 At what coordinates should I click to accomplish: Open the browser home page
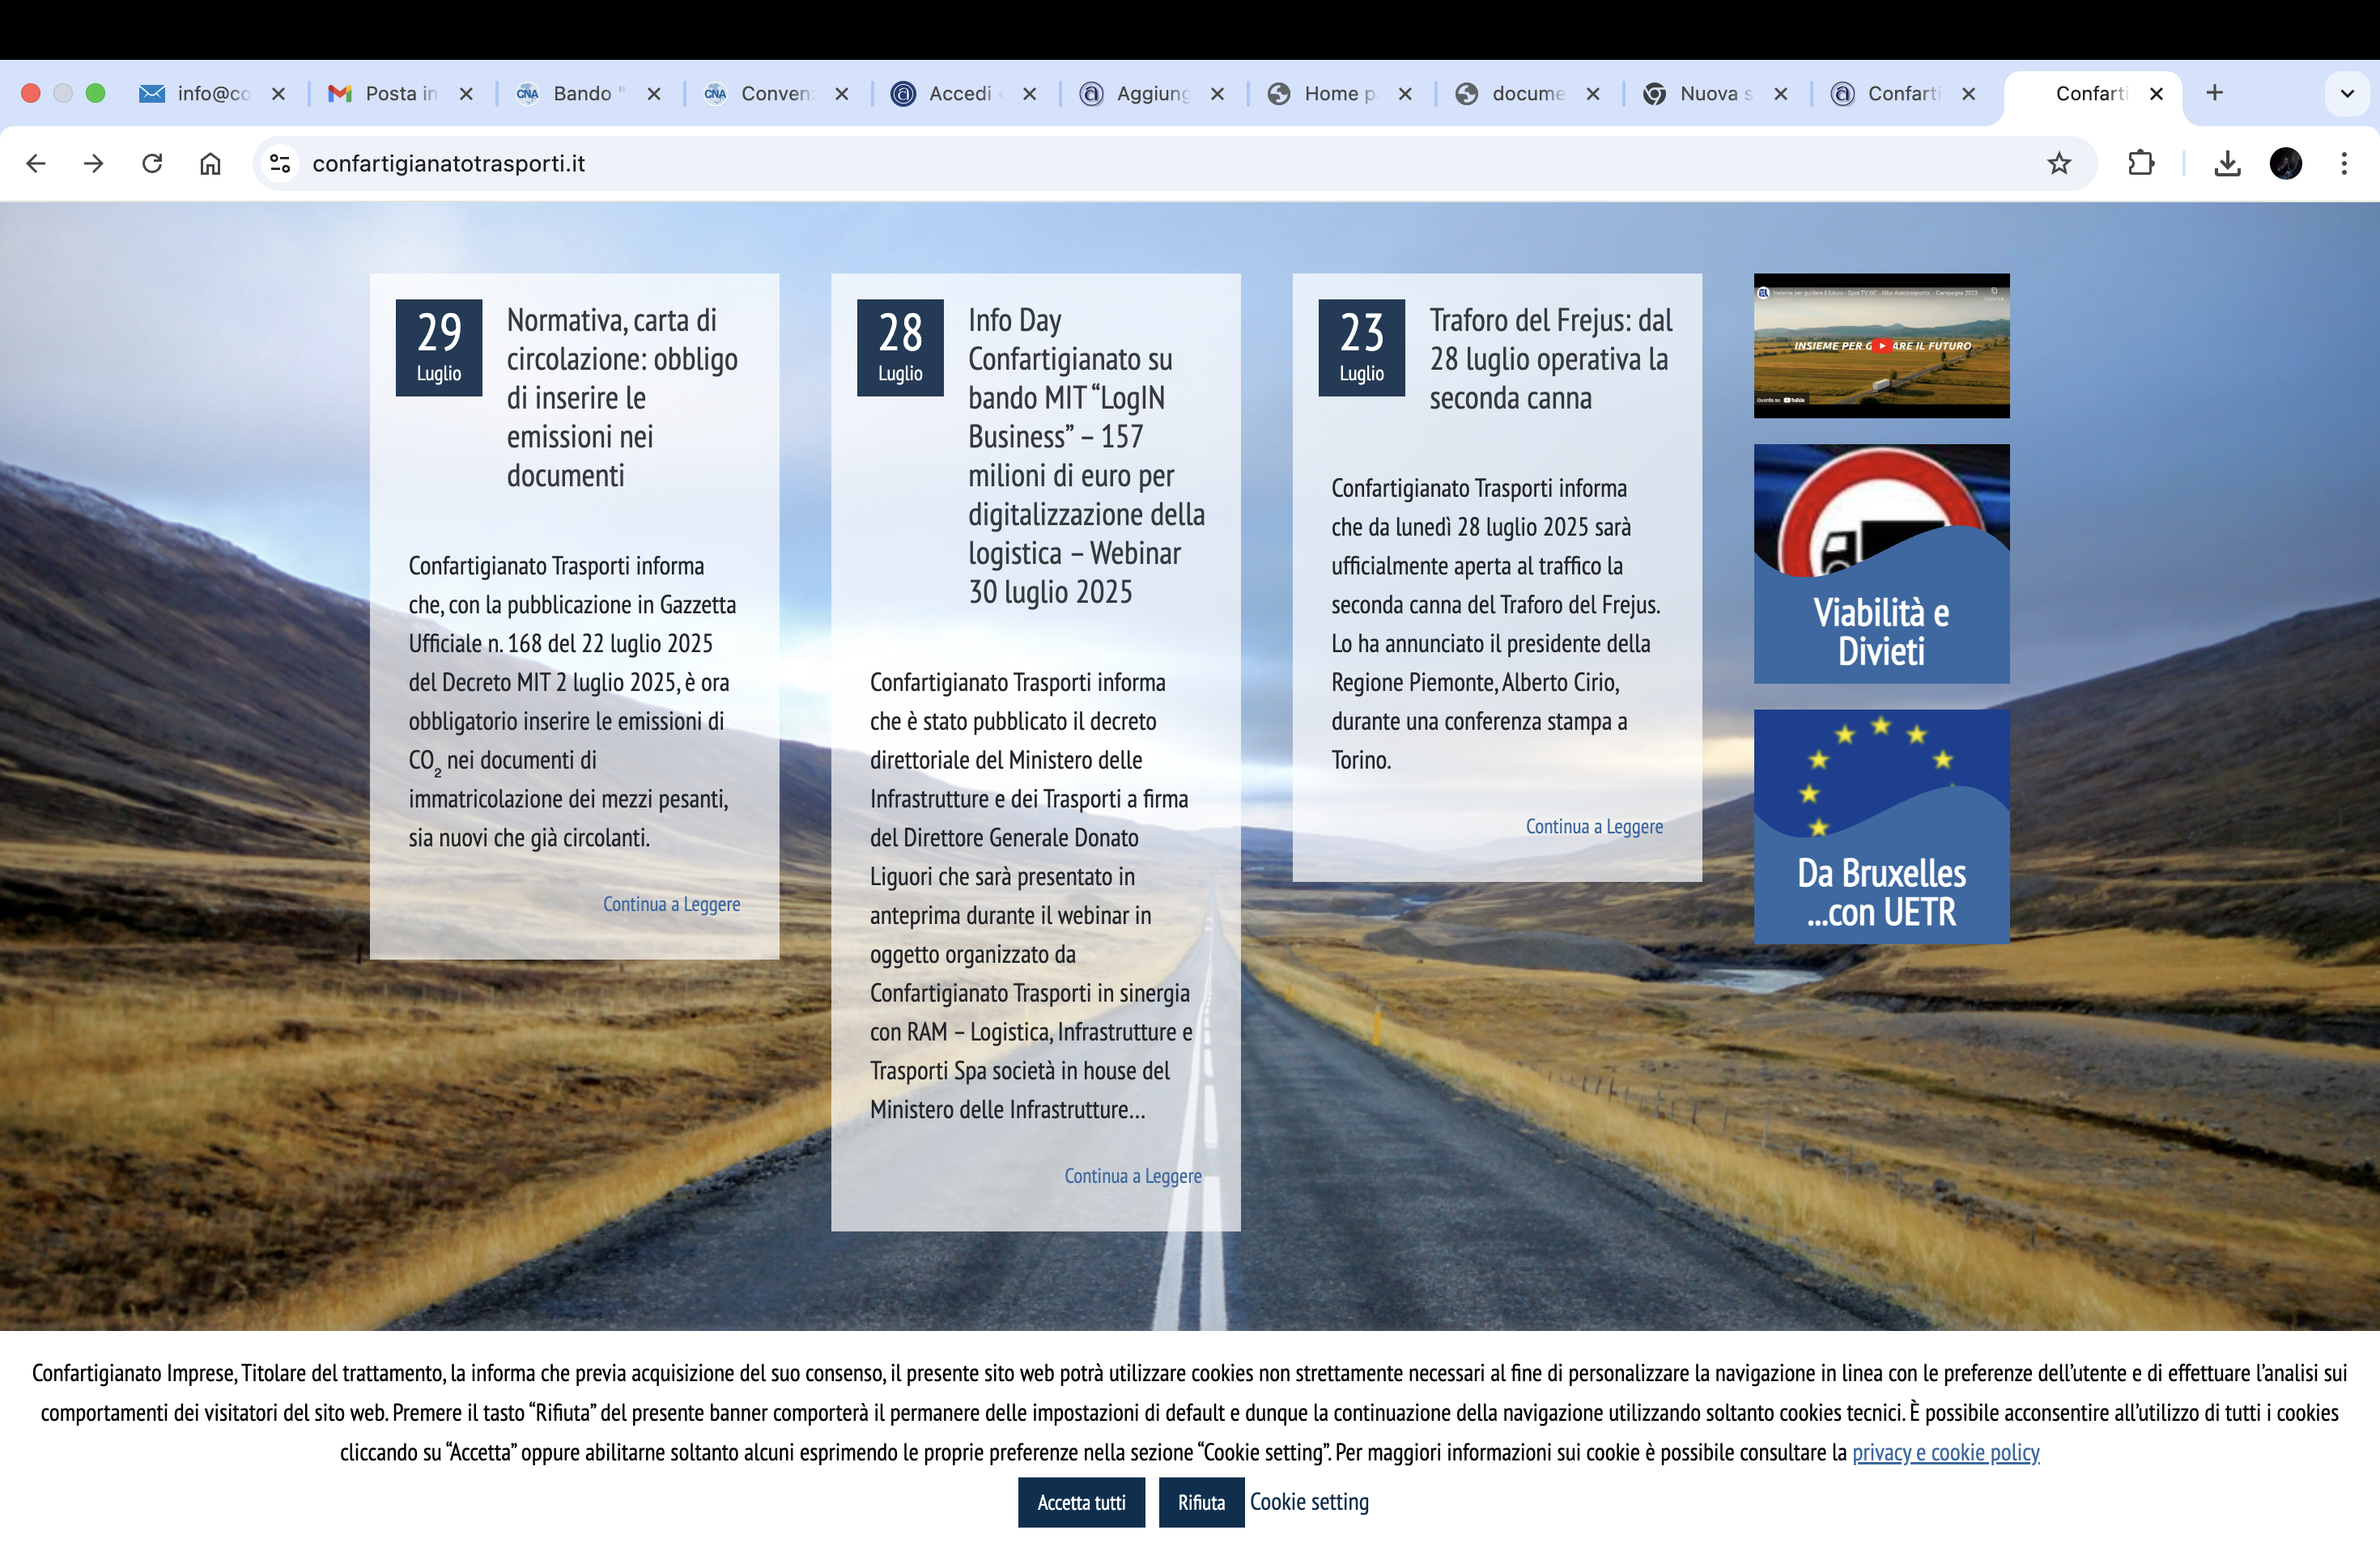210,163
